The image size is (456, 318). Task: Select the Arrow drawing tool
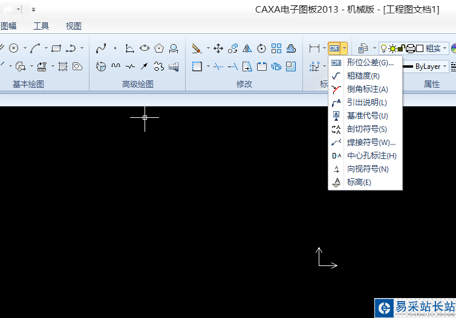coord(145,67)
